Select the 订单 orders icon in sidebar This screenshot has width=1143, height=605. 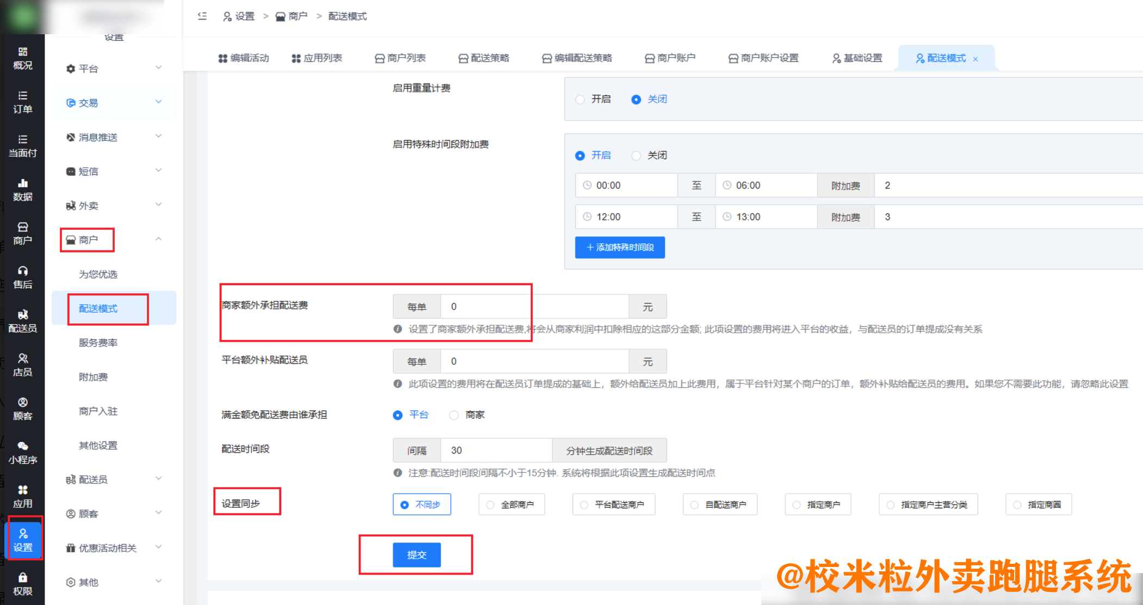tap(23, 103)
